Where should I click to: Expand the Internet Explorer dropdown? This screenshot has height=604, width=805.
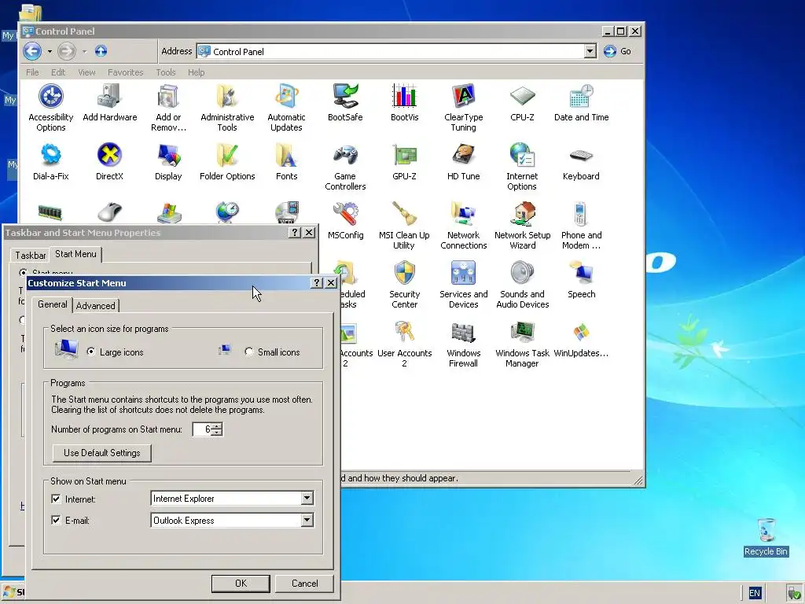307,498
